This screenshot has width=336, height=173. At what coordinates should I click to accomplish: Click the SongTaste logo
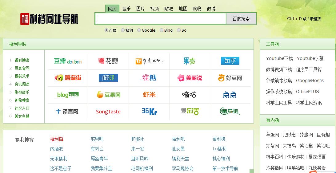pyautogui.click(x=108, y=112)
